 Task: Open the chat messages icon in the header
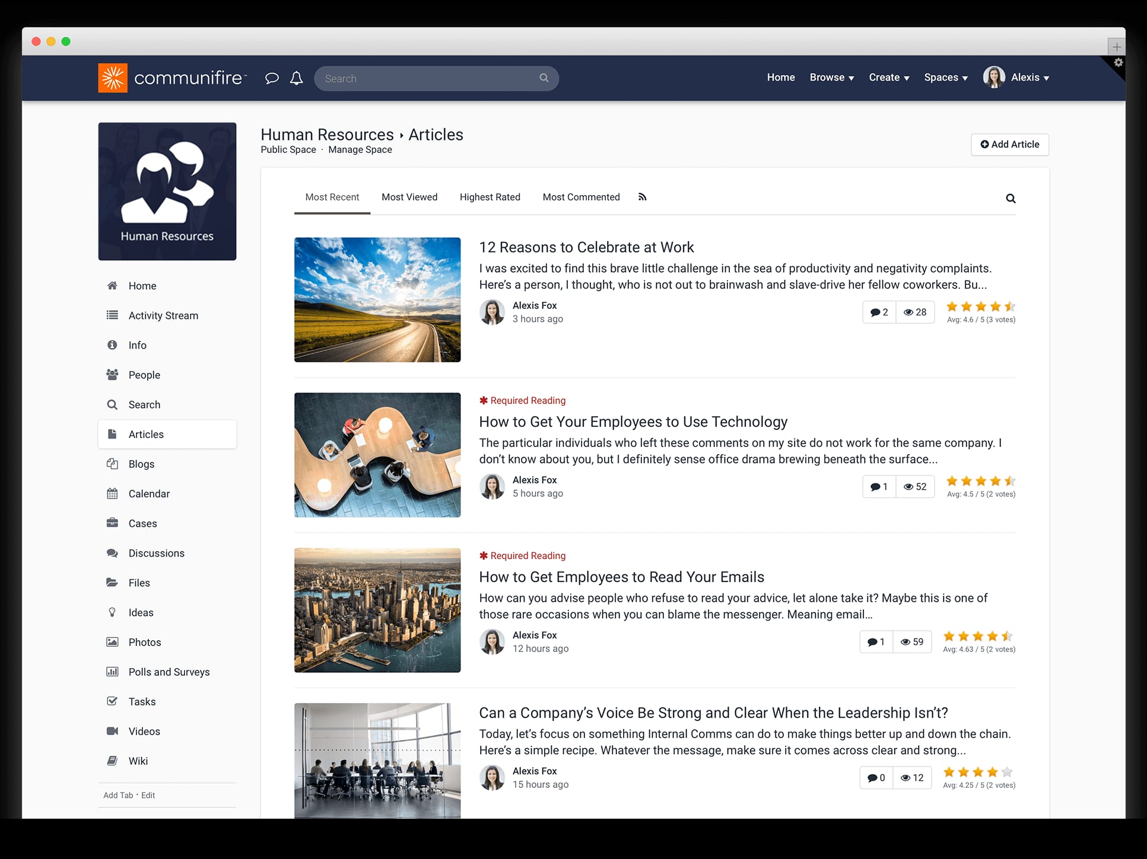[x=272, y=78]
